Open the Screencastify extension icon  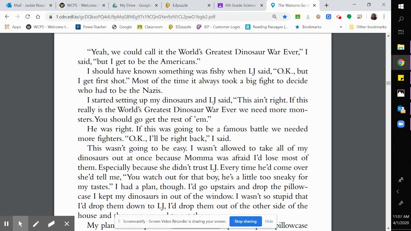pyautogui.click(x=339, y=17)
